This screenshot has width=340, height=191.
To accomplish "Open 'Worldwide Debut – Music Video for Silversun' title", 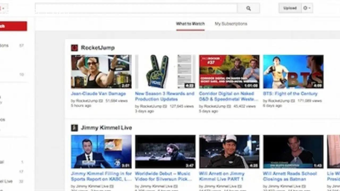I will (164, 176).
